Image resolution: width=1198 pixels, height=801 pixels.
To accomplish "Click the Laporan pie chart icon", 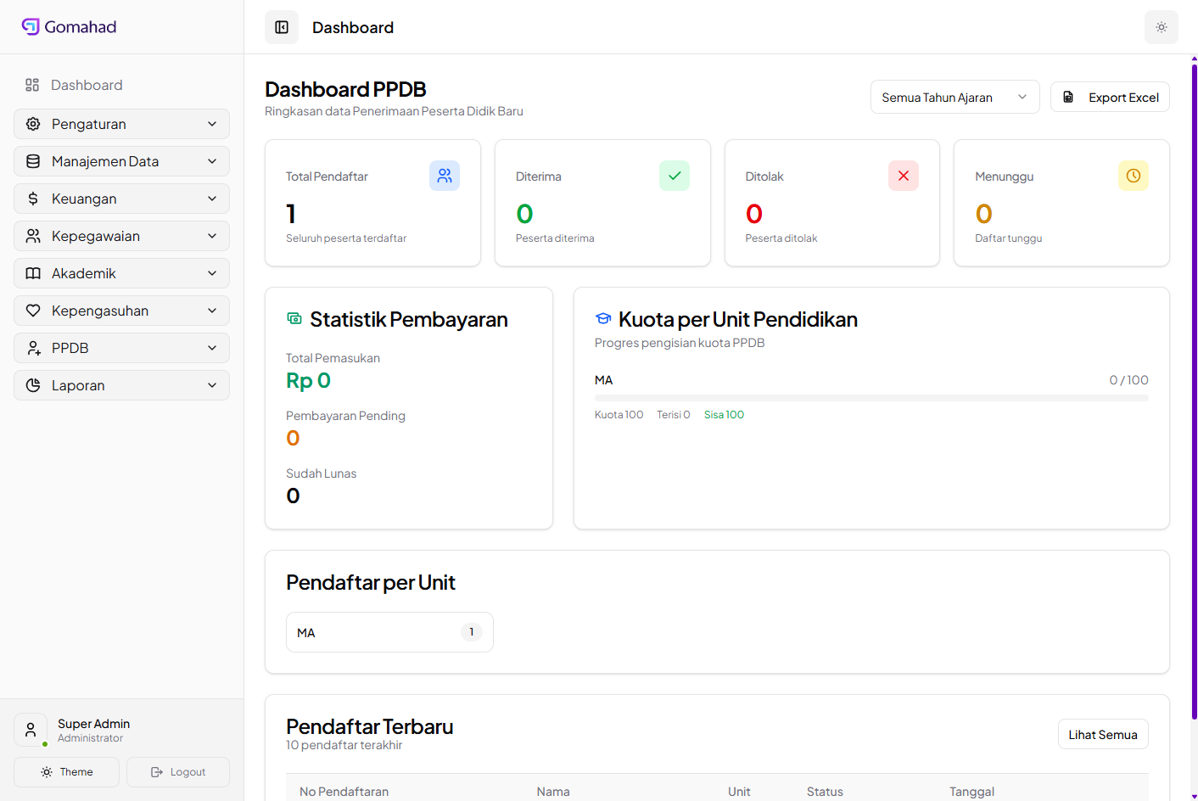I will point(33,385).
